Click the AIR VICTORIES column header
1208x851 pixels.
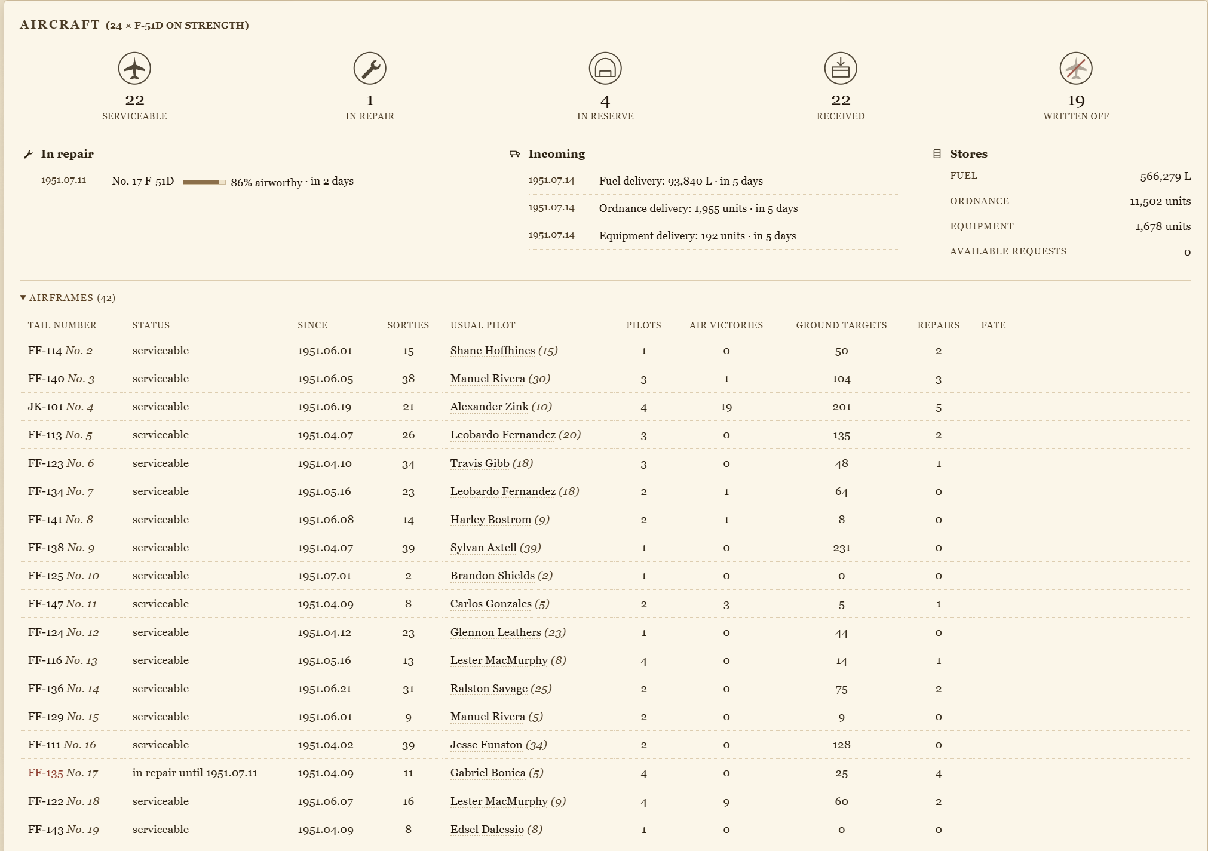pyautogui.click(x=726, y=325)
